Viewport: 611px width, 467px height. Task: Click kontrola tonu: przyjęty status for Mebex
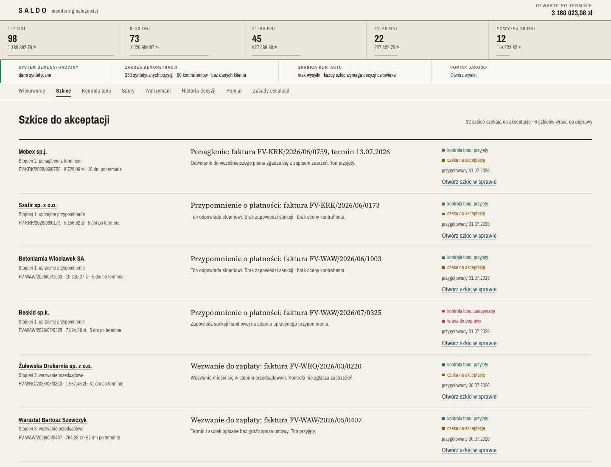point(465,150)
